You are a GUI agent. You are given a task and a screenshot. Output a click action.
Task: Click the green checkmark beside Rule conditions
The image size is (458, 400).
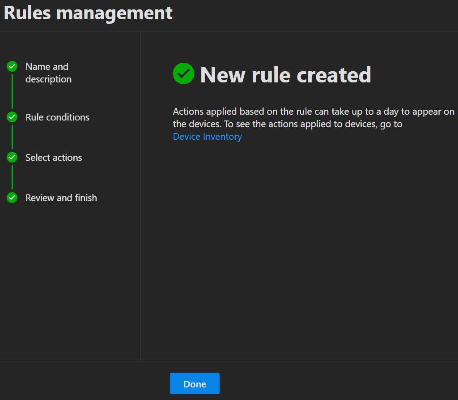[x=12, y=117]
